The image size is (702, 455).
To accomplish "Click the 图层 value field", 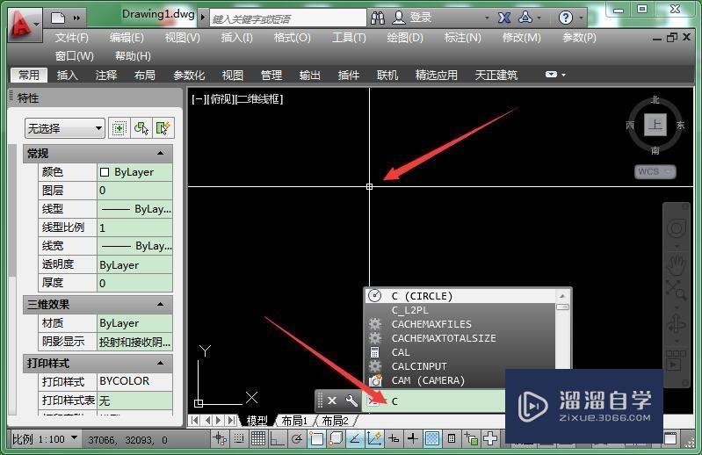I will click(134, 191).
